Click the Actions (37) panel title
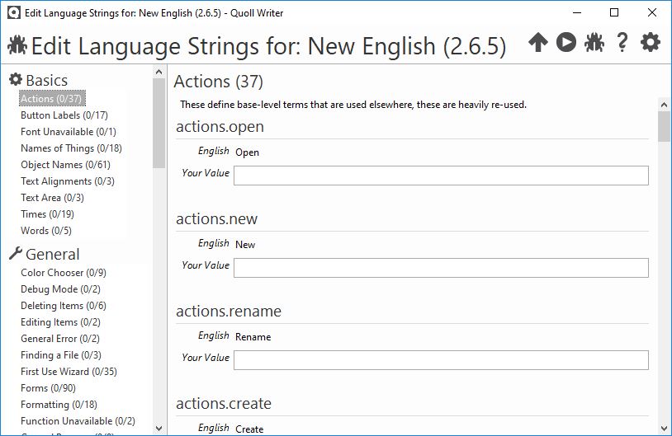 coord(218,82)
